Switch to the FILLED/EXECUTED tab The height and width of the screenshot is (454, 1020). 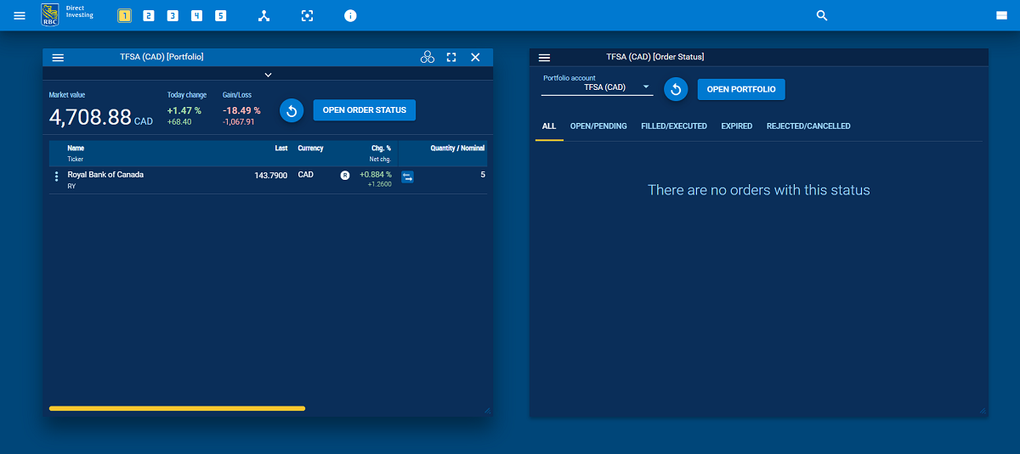(x=674, y=126)
